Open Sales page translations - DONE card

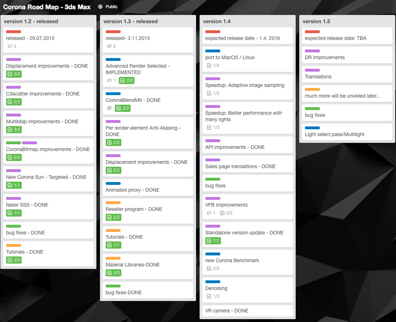(248, 164)
